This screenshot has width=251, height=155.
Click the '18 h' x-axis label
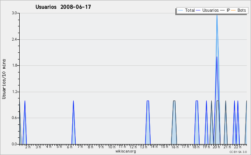[196, 147]
